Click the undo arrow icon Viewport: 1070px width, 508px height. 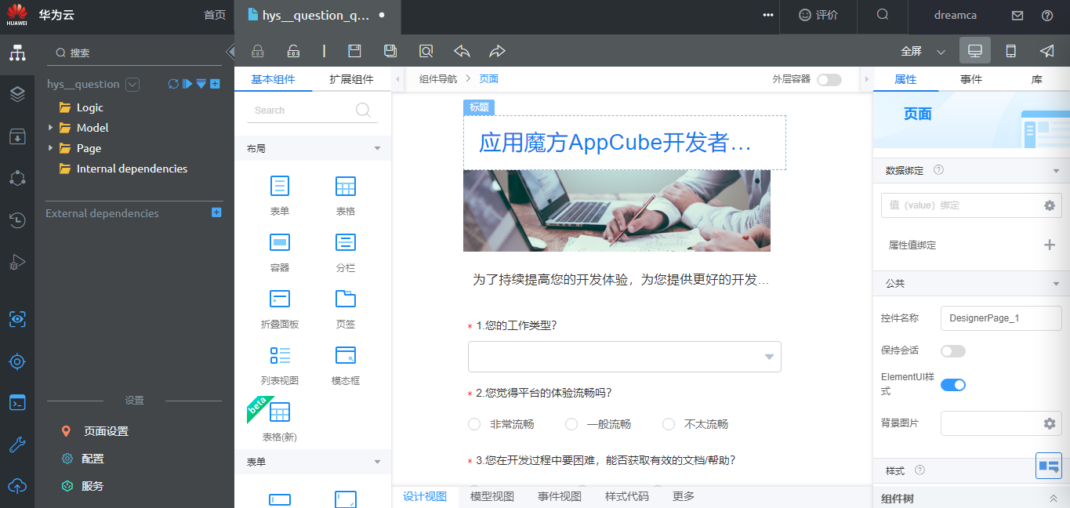461,50
